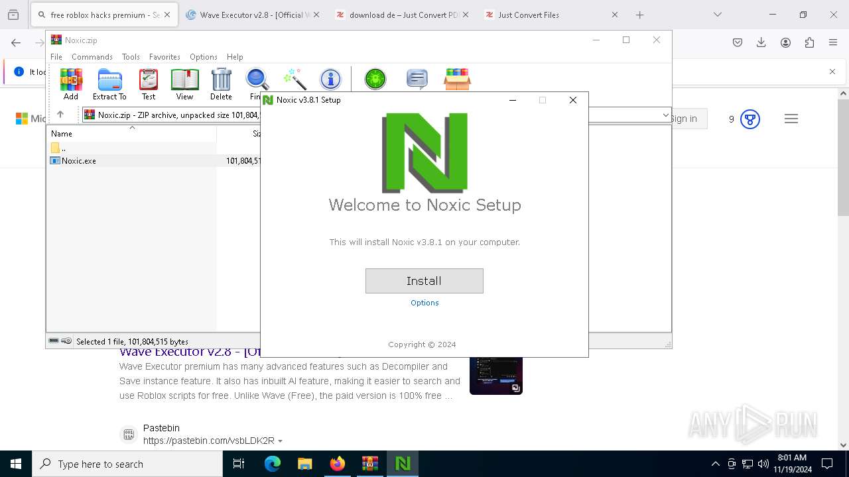The width and height of the screenshot is (849, 477).
Task: Click the Info icon in WinRAR toolbar
Action: tap(330, 79)
